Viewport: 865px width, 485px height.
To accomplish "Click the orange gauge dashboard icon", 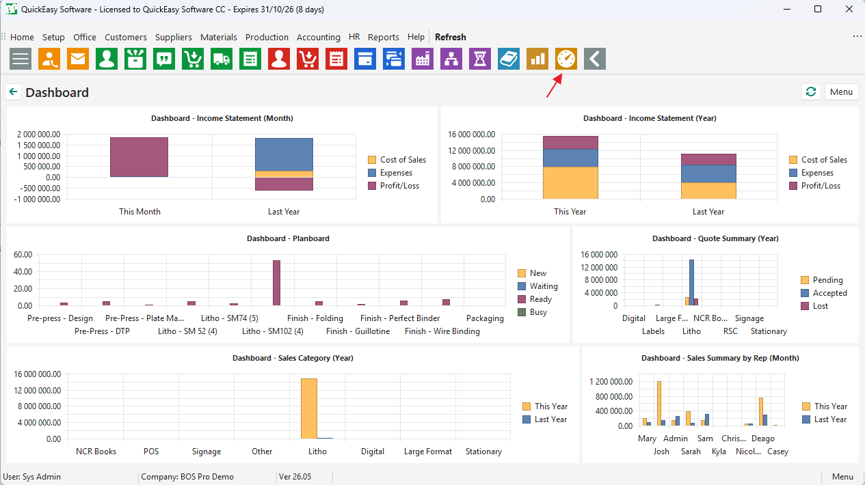I will [x=567, y=59].
